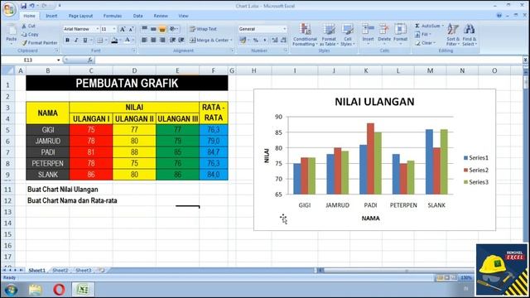Increase font size with Grow Font icon

(x=123, y=30)
